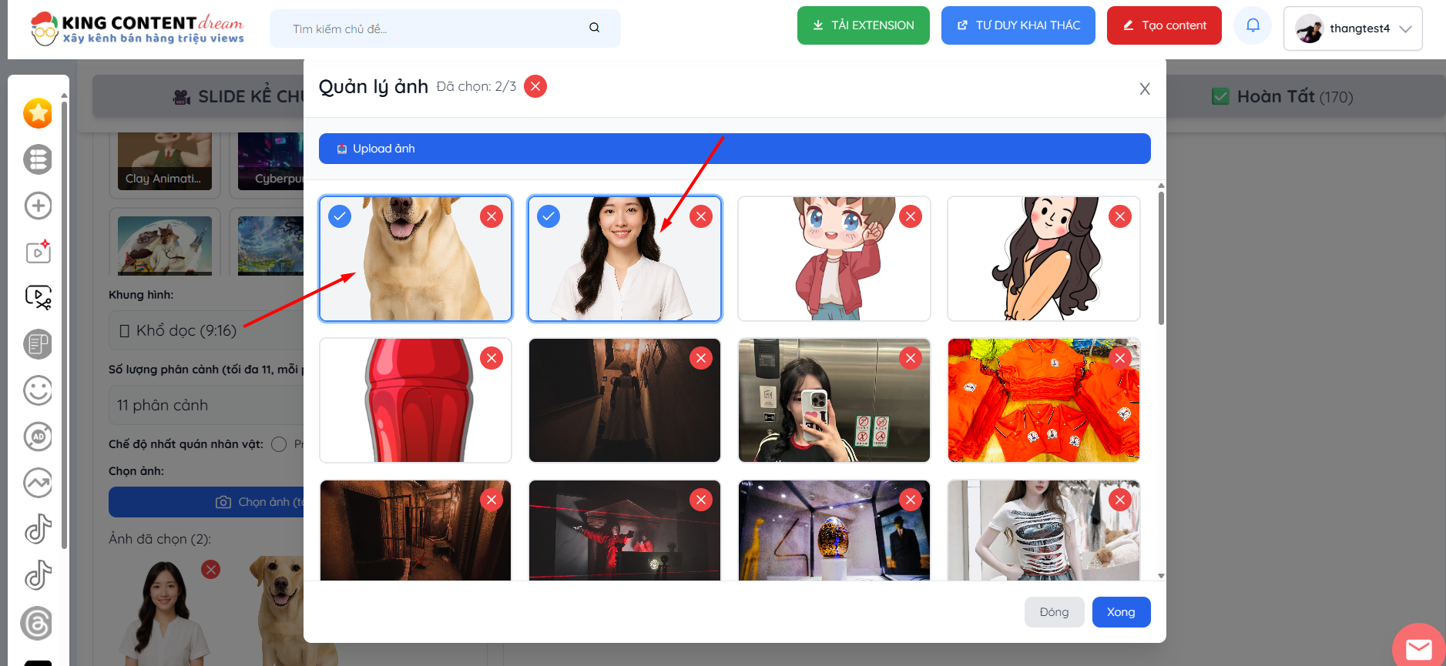Remove the chibi boy cartoon image

(911, 216)
